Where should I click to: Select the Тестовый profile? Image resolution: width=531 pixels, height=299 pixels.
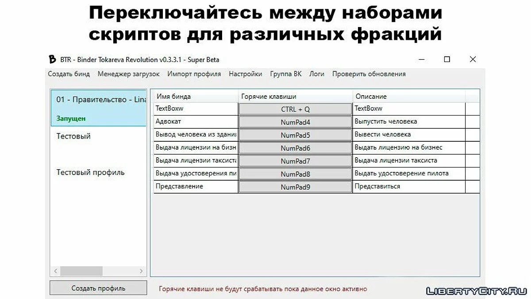point(73,136)
